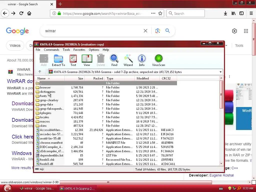The width and height of the screenshot is (256, 192).
Task: Open the Eugene Roshal link
Action: tap(221, 175)
